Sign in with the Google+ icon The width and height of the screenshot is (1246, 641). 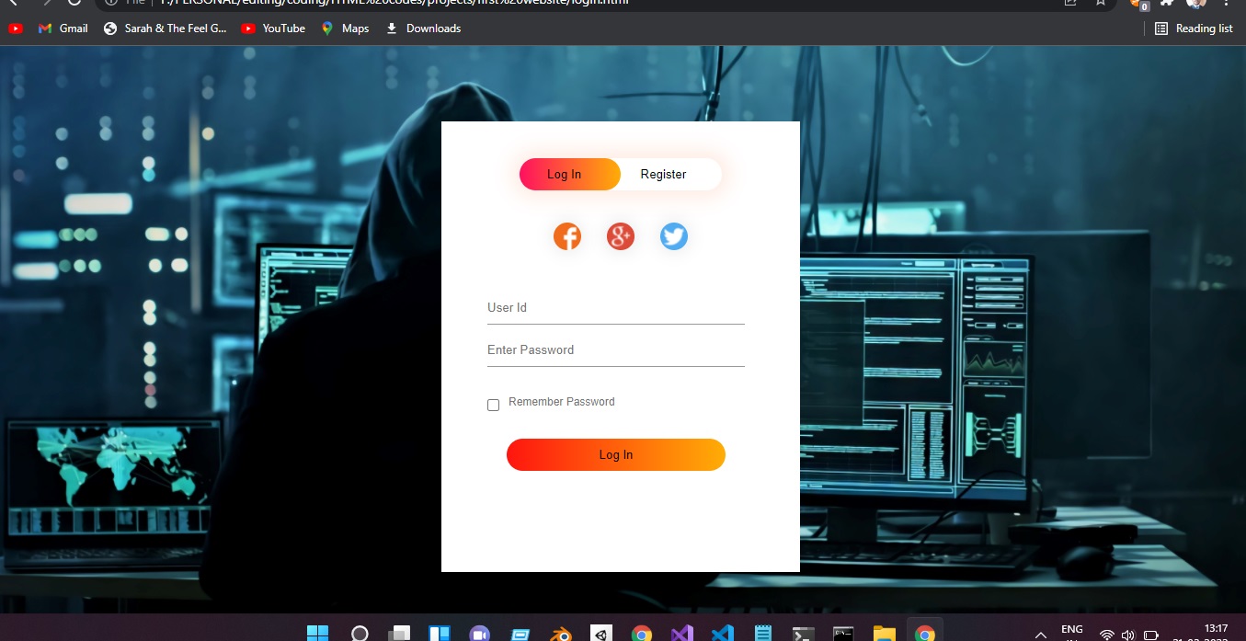pyautogui.click(x=620, y=236)
